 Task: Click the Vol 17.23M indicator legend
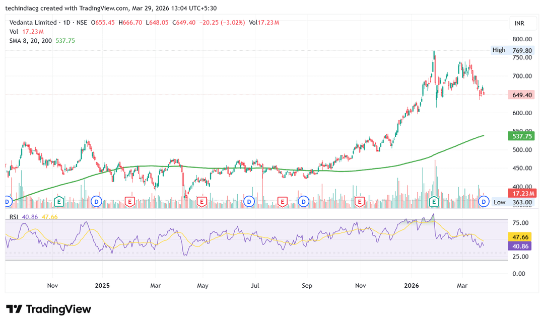coord(26,32)
